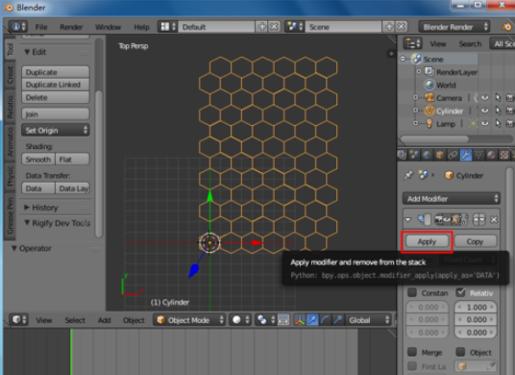Toggle Camera selectability cursor icon
Viewport: 515px width, 375px height.
pos(498,98)
